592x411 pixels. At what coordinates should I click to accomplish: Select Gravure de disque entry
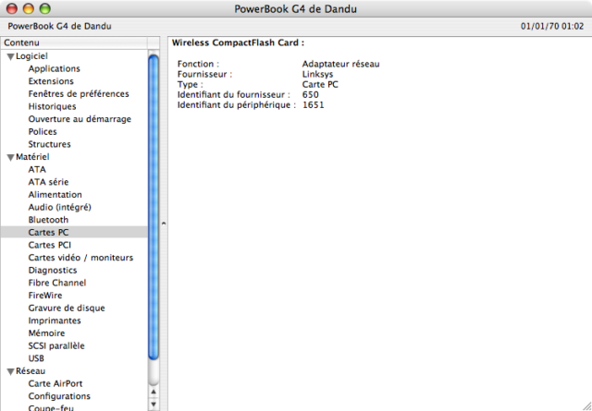click(67, 308)
